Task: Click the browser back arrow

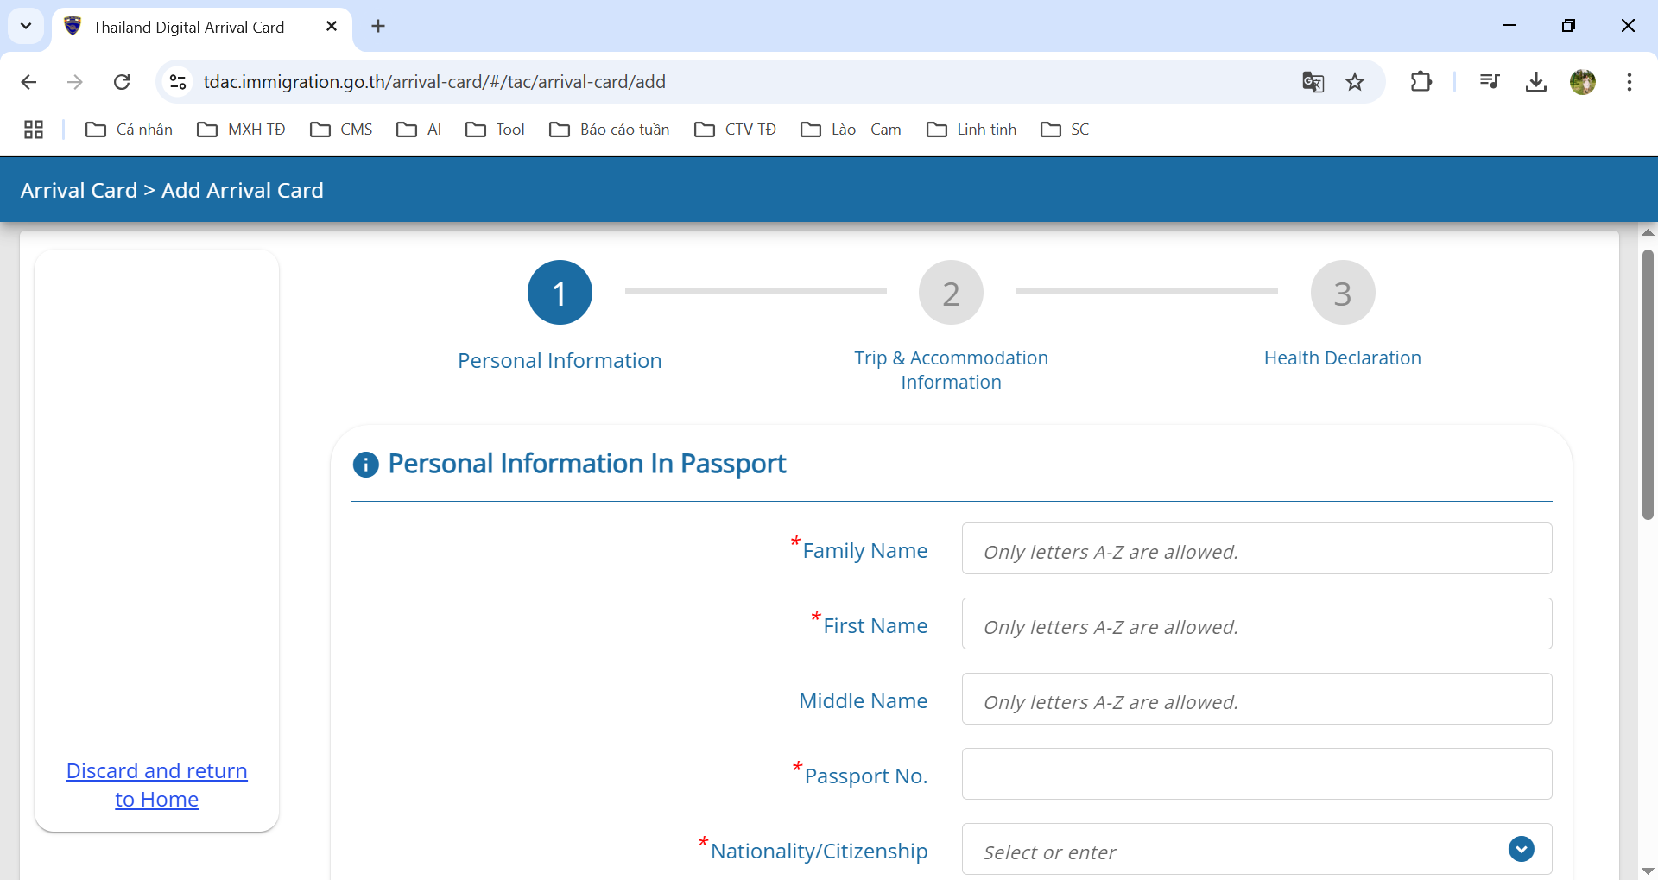Action: pos(28,82)
